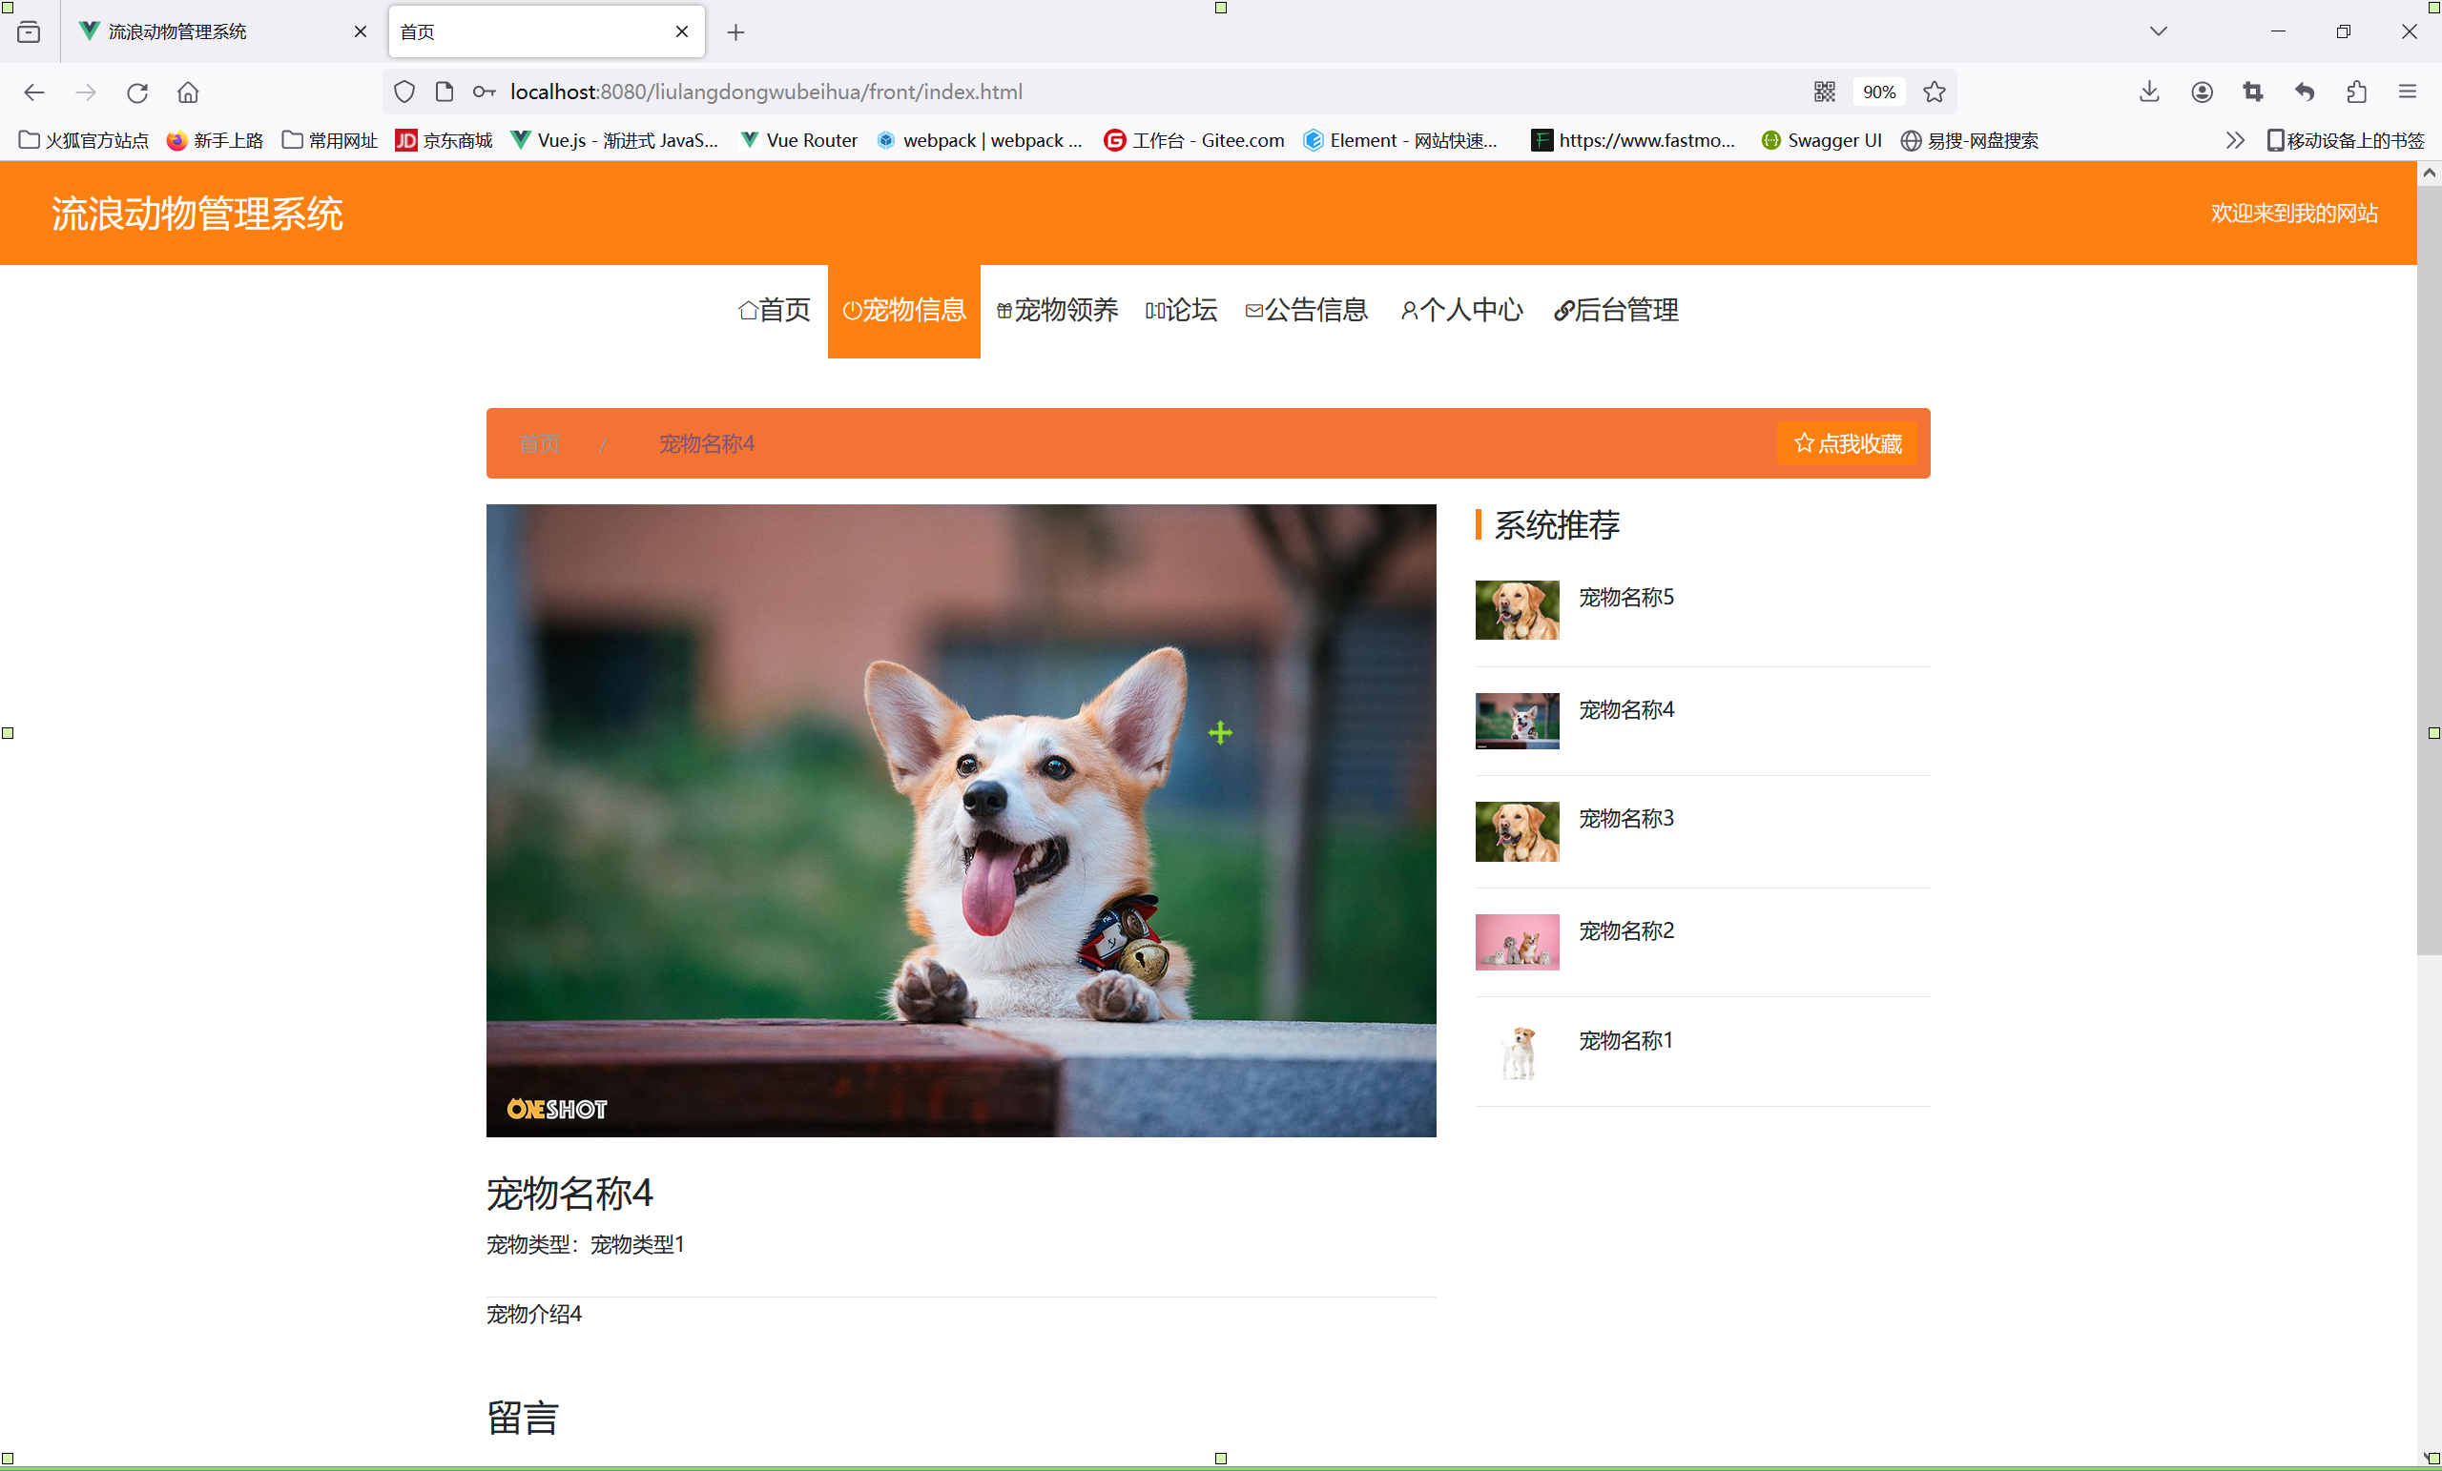Click the QR code icon in address bar
This screenshot has width=2442, height=1471.
1824,92
